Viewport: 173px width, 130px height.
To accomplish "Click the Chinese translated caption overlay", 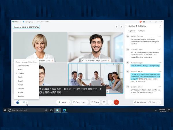I will 73,91.
